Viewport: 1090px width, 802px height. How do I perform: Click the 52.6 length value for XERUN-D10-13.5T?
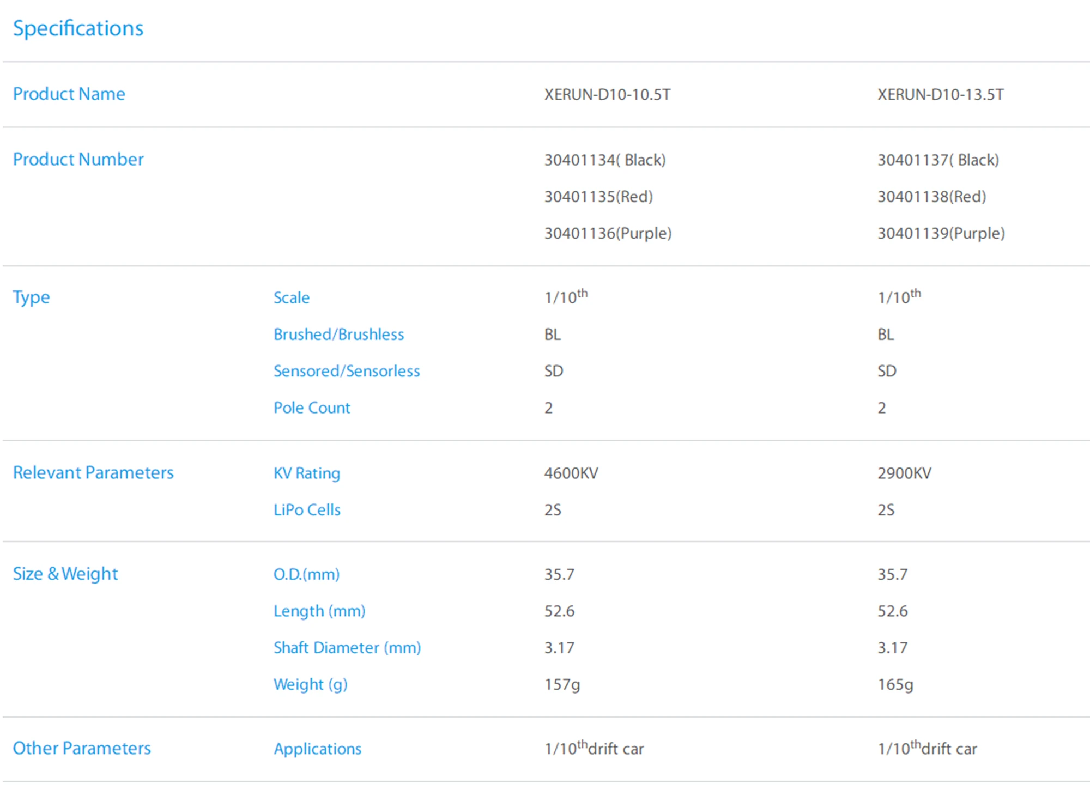[892, 611]
